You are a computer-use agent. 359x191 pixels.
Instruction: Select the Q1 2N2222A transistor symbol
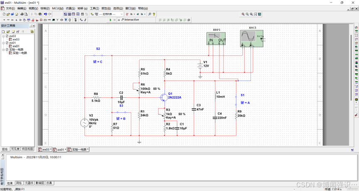[163, 97]
